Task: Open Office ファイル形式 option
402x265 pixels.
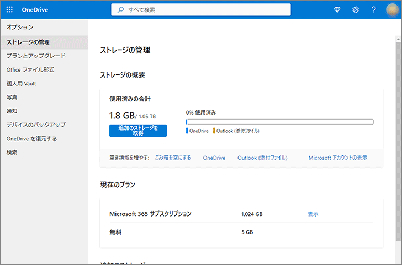Action: [x=44, y=69]
